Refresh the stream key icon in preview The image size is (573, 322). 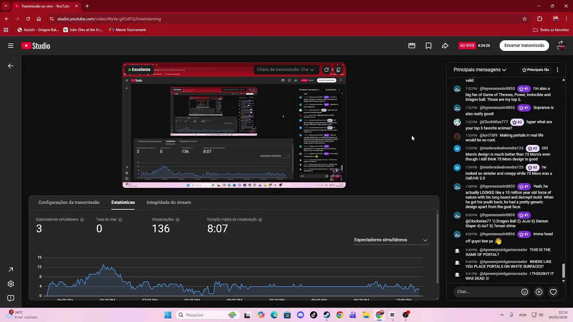[x=326, y=70]
